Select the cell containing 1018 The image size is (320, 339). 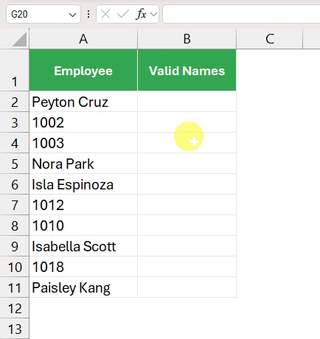(83, 267)
